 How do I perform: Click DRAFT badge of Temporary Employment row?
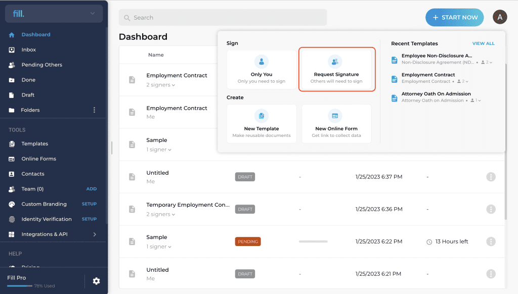pyautogui.click(x=245, y=209)
